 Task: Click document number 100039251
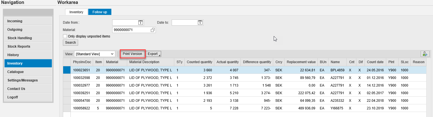click(81, 93)
